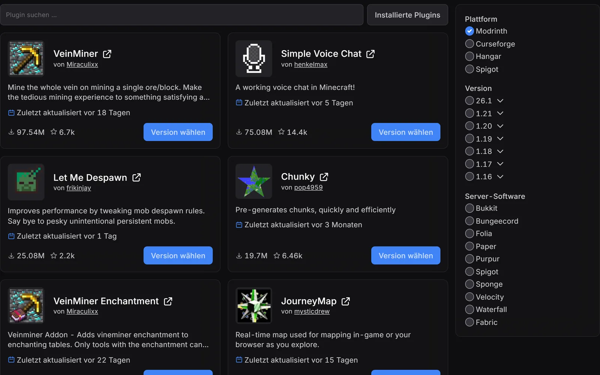The height and width of the screenshot is (375, 600).
Task: Click the VeinMiner pickaxe plugin logo
Action: click(x=26, y=58)
